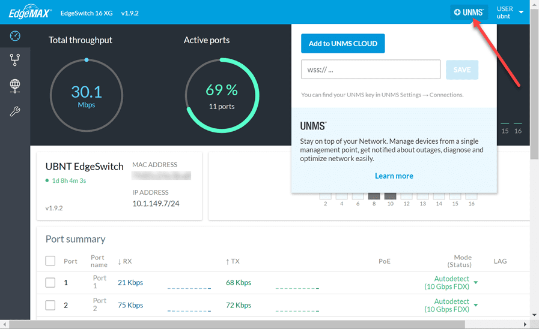
Task: Check the checkbox for port 1
Action: [50, 282]
